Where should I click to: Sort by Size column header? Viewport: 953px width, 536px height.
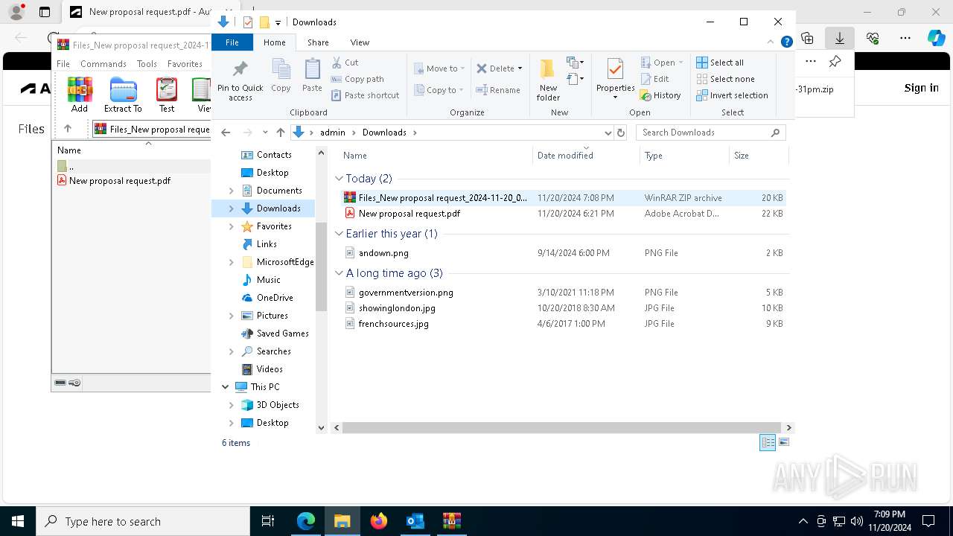758,156
